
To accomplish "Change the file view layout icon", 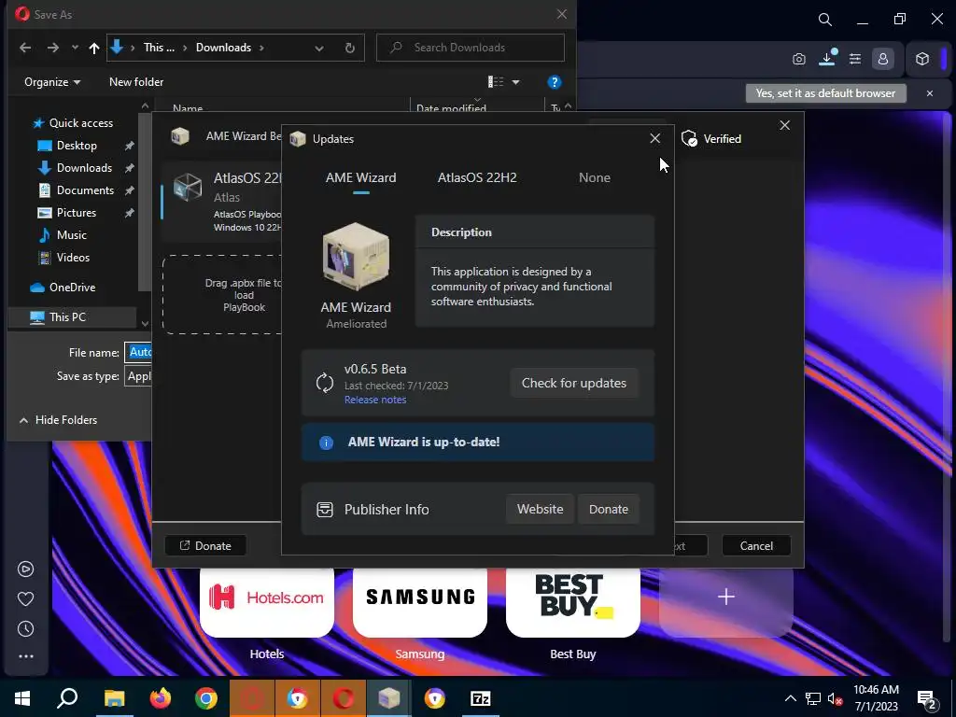I will click(x=496, y=82).
